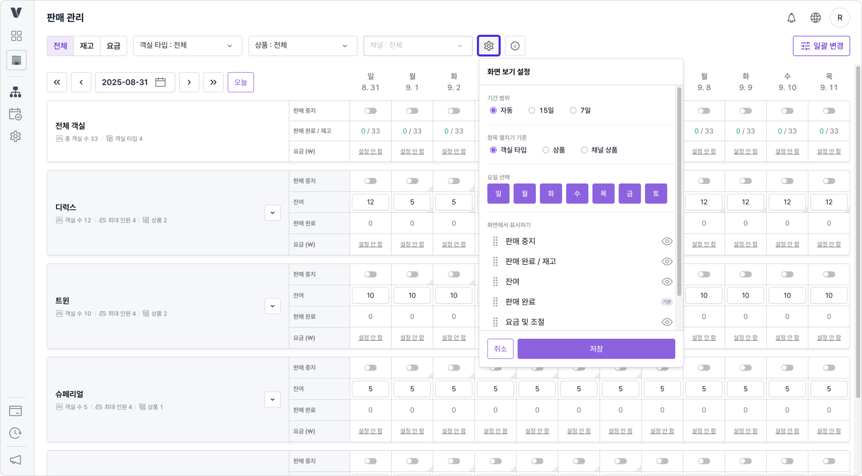The width and height of the screenshot is (862, 476).
Task: Switch to the 전체 tab
Action: 61,46
